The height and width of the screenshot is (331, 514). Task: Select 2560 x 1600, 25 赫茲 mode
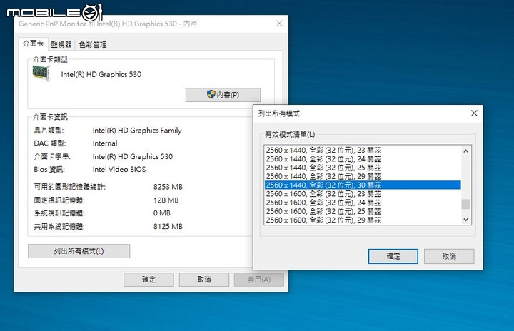[x=363, y=211]
